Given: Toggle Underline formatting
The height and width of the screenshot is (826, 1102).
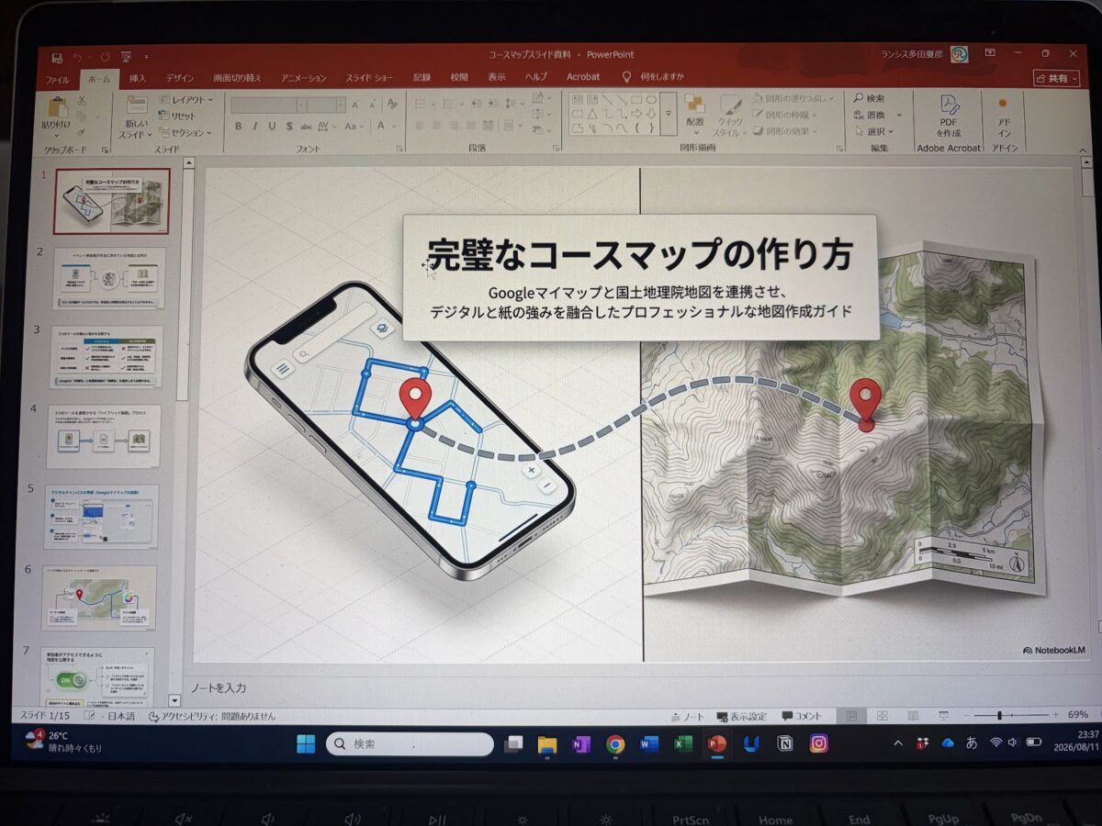Looking at the screenshot, I should pos(272,126).
